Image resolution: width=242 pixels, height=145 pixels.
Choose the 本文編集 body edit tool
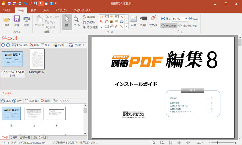tap(91, 27)
